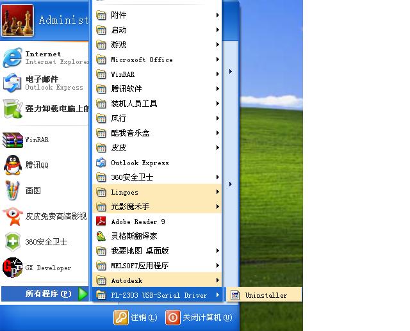Open WinRAR from pinned start menu icons
Viewport: 410px width, 331px height.
click(13, 140)
